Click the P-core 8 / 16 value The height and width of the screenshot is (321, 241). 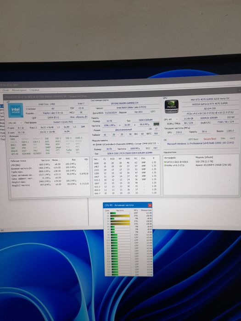click(x=21, y=128)
